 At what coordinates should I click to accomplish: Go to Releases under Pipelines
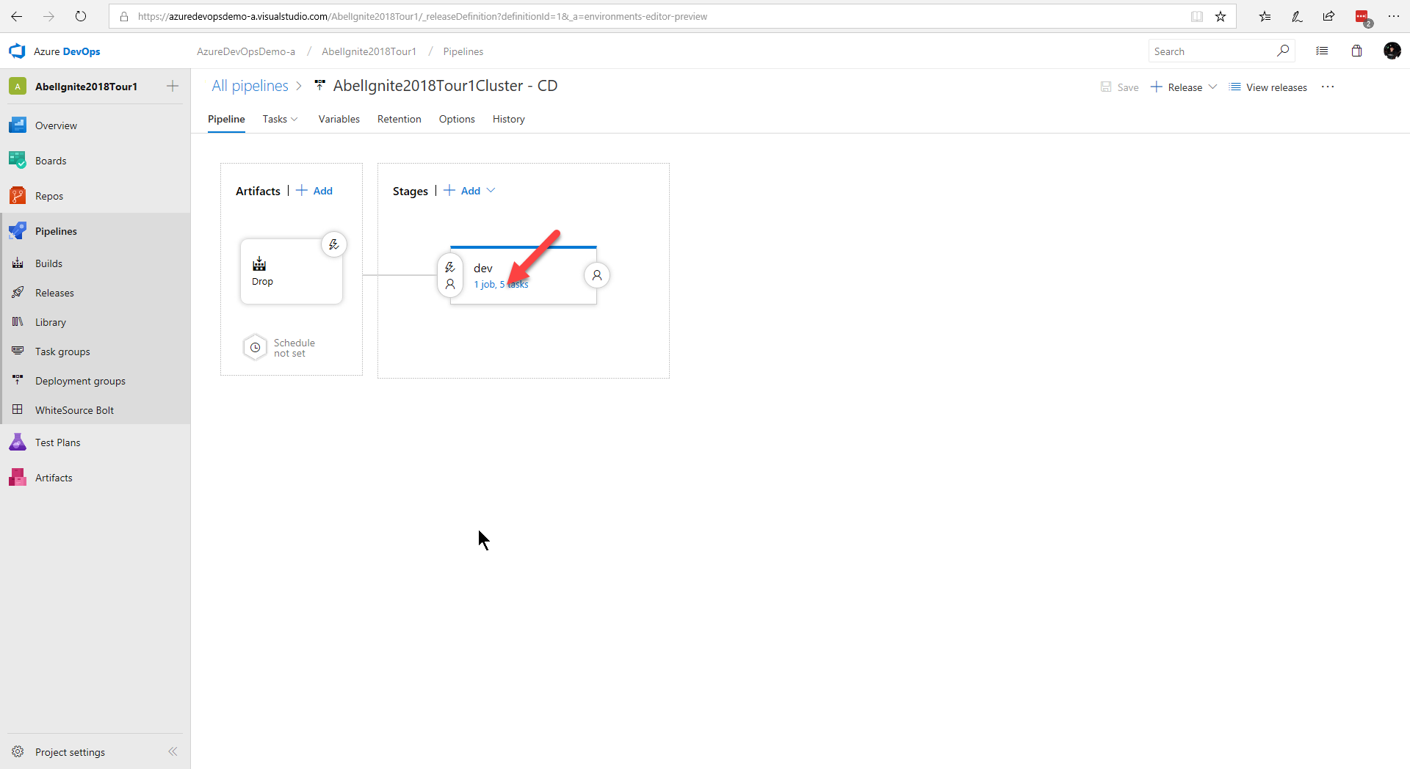(x=54, y=293)
